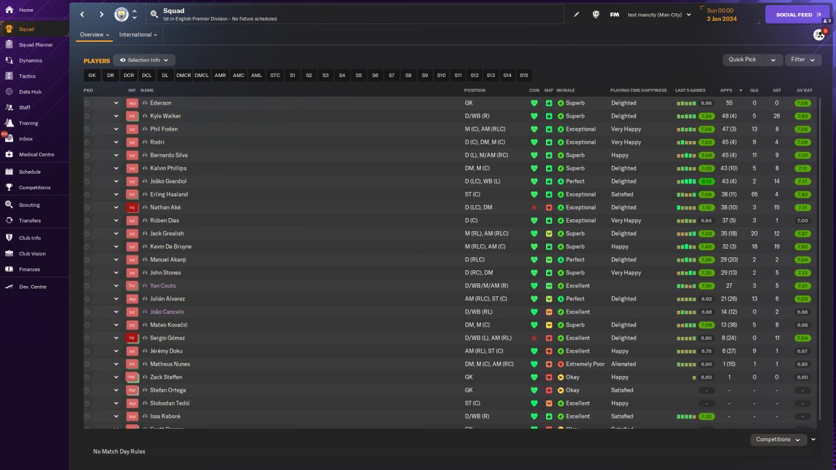Click the Inbox icon with notification badge
Screen dimensions: 836x470
click(9, 138)
